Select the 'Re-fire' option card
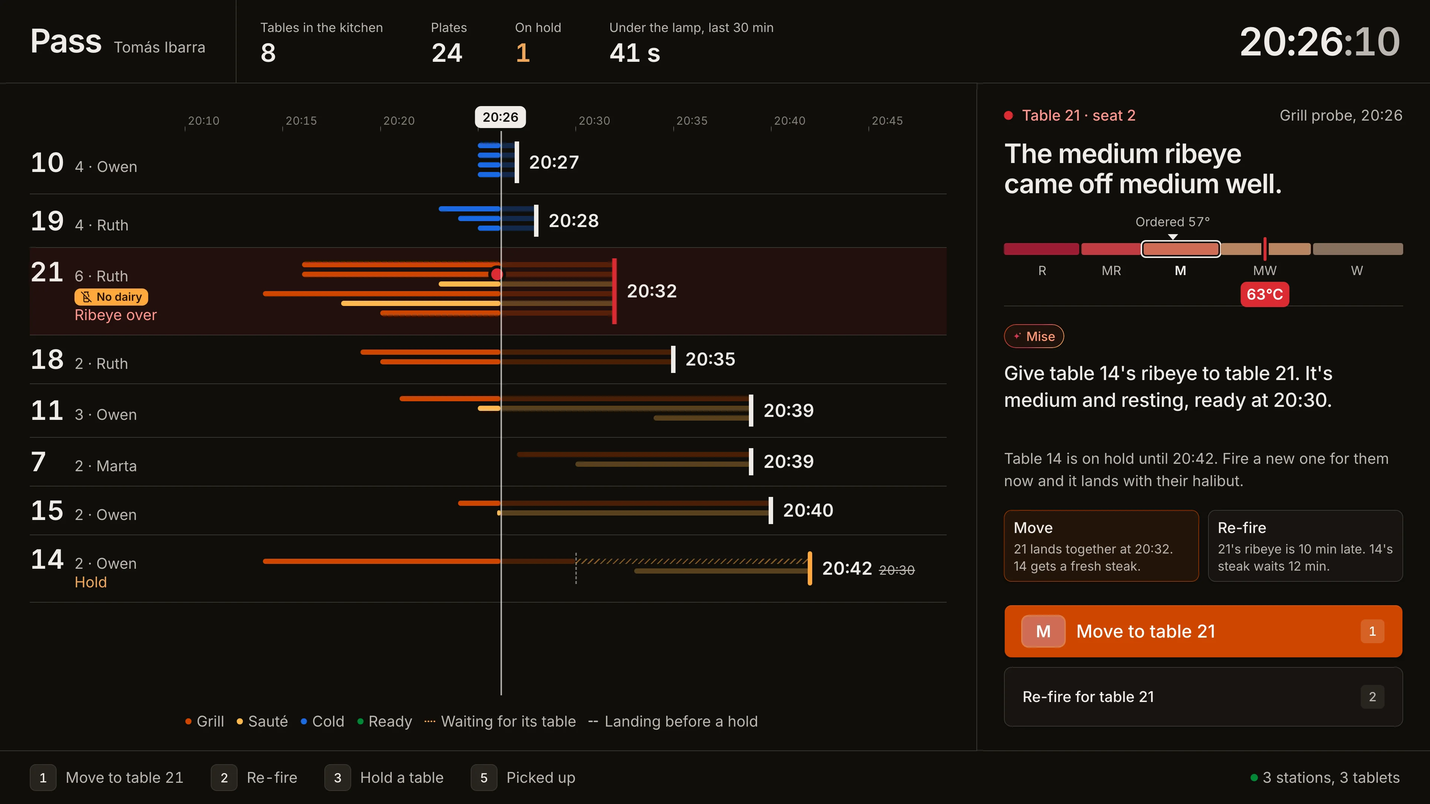Viewport: 1430px width, 804px height. click(1305, 545)
